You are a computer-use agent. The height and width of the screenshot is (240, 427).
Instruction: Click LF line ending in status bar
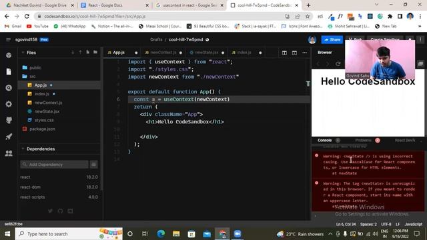398,224
